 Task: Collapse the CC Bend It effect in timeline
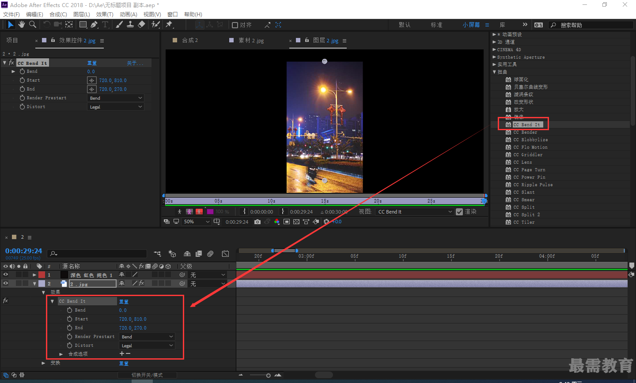pos(52,301)
